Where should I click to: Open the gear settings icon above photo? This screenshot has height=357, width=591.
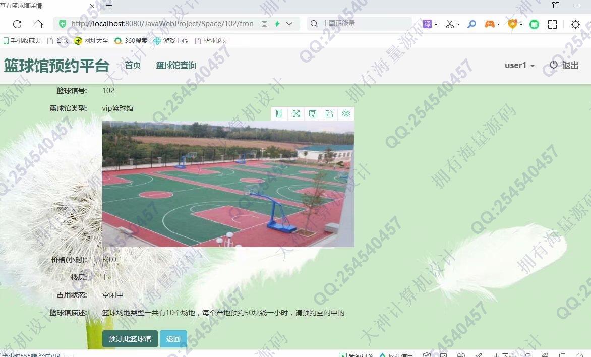click(346, 114)
